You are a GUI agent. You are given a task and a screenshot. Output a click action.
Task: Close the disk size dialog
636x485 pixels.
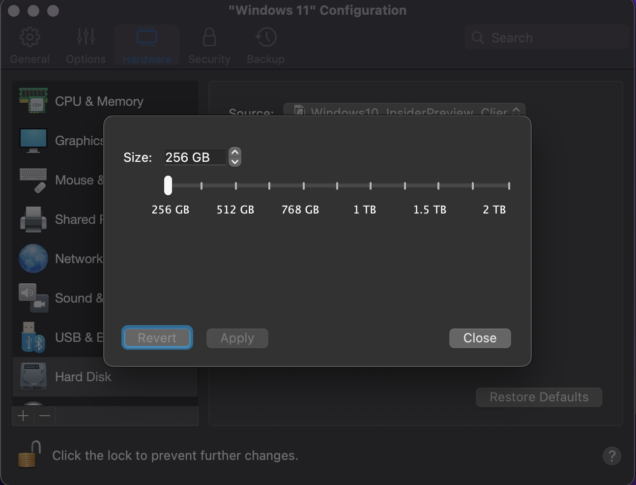click(480, 338)
